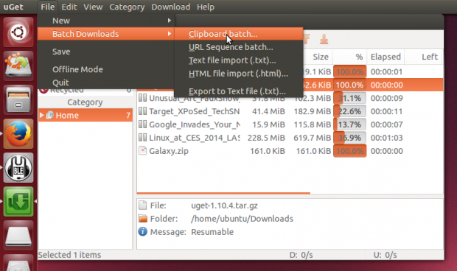
Task: Sort by % column header
Action: pyautogui.click(x=349, y=57)
